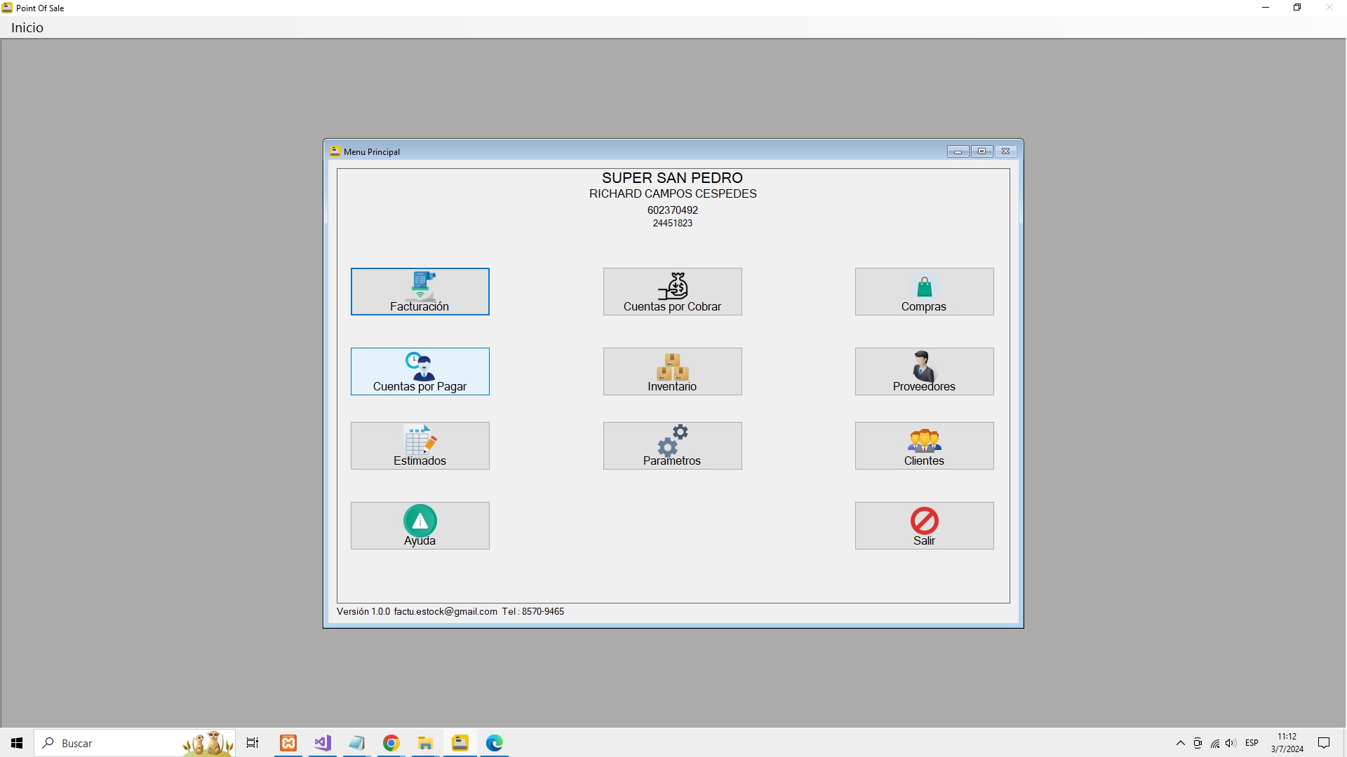Viewport: 1347px width, 757px height.
Task: Open Cuentas por Cobrar
Action: pos(672,292)
